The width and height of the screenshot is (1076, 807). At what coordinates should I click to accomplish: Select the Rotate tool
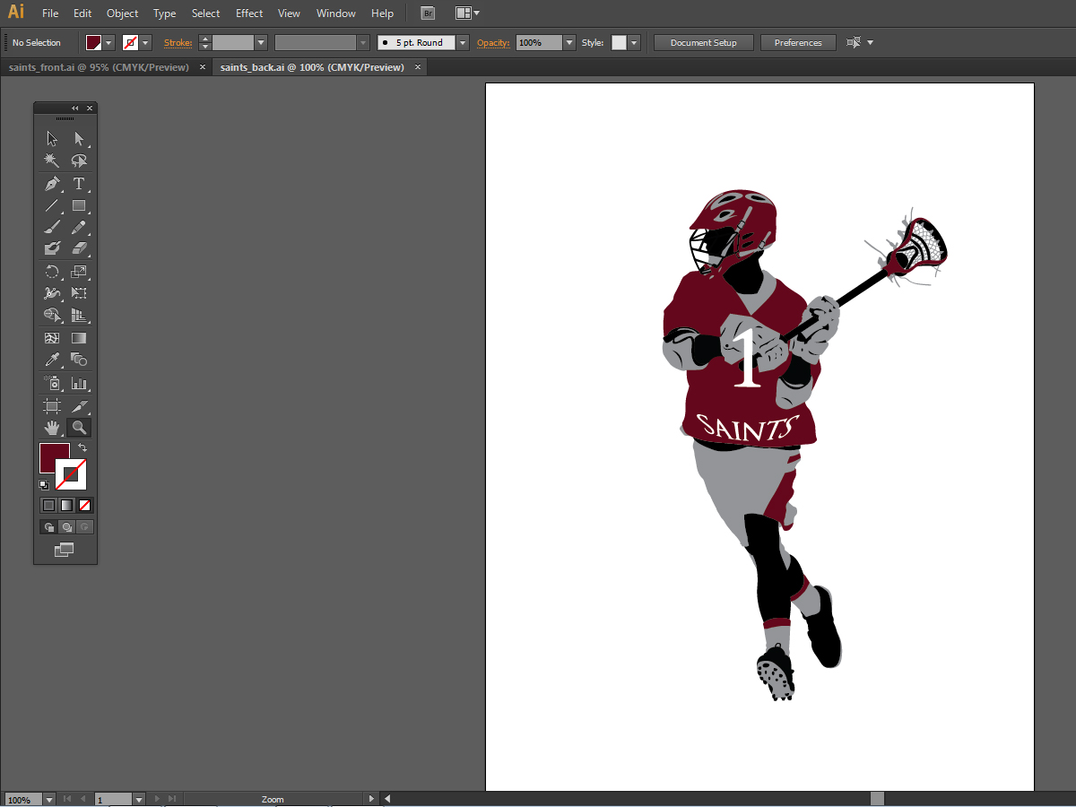point(52,272)
